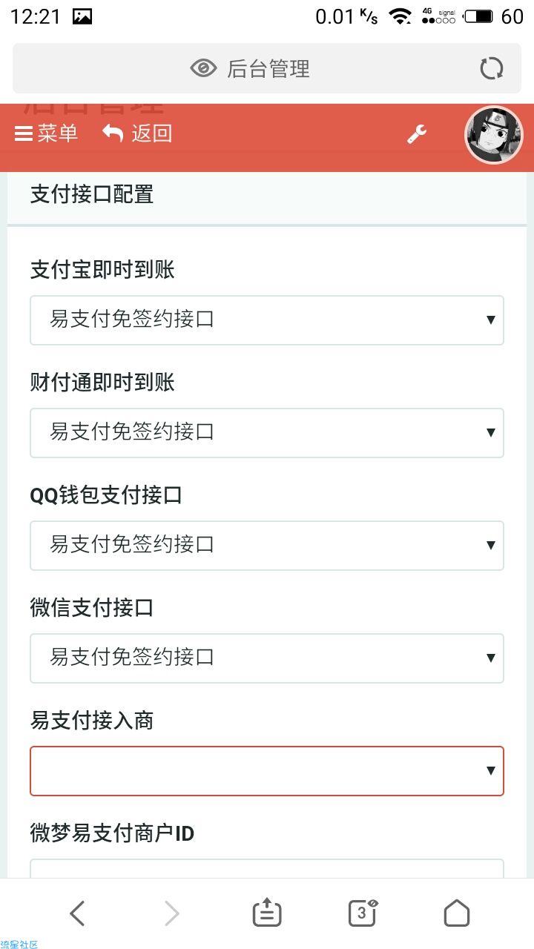
Task: Tap the 支付接口配置 panel header
Action: [267, 195]
